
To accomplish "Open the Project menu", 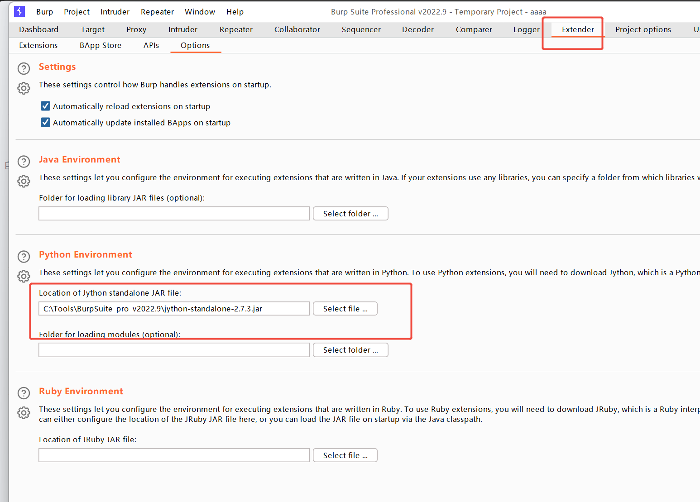I will click(77, 12).
